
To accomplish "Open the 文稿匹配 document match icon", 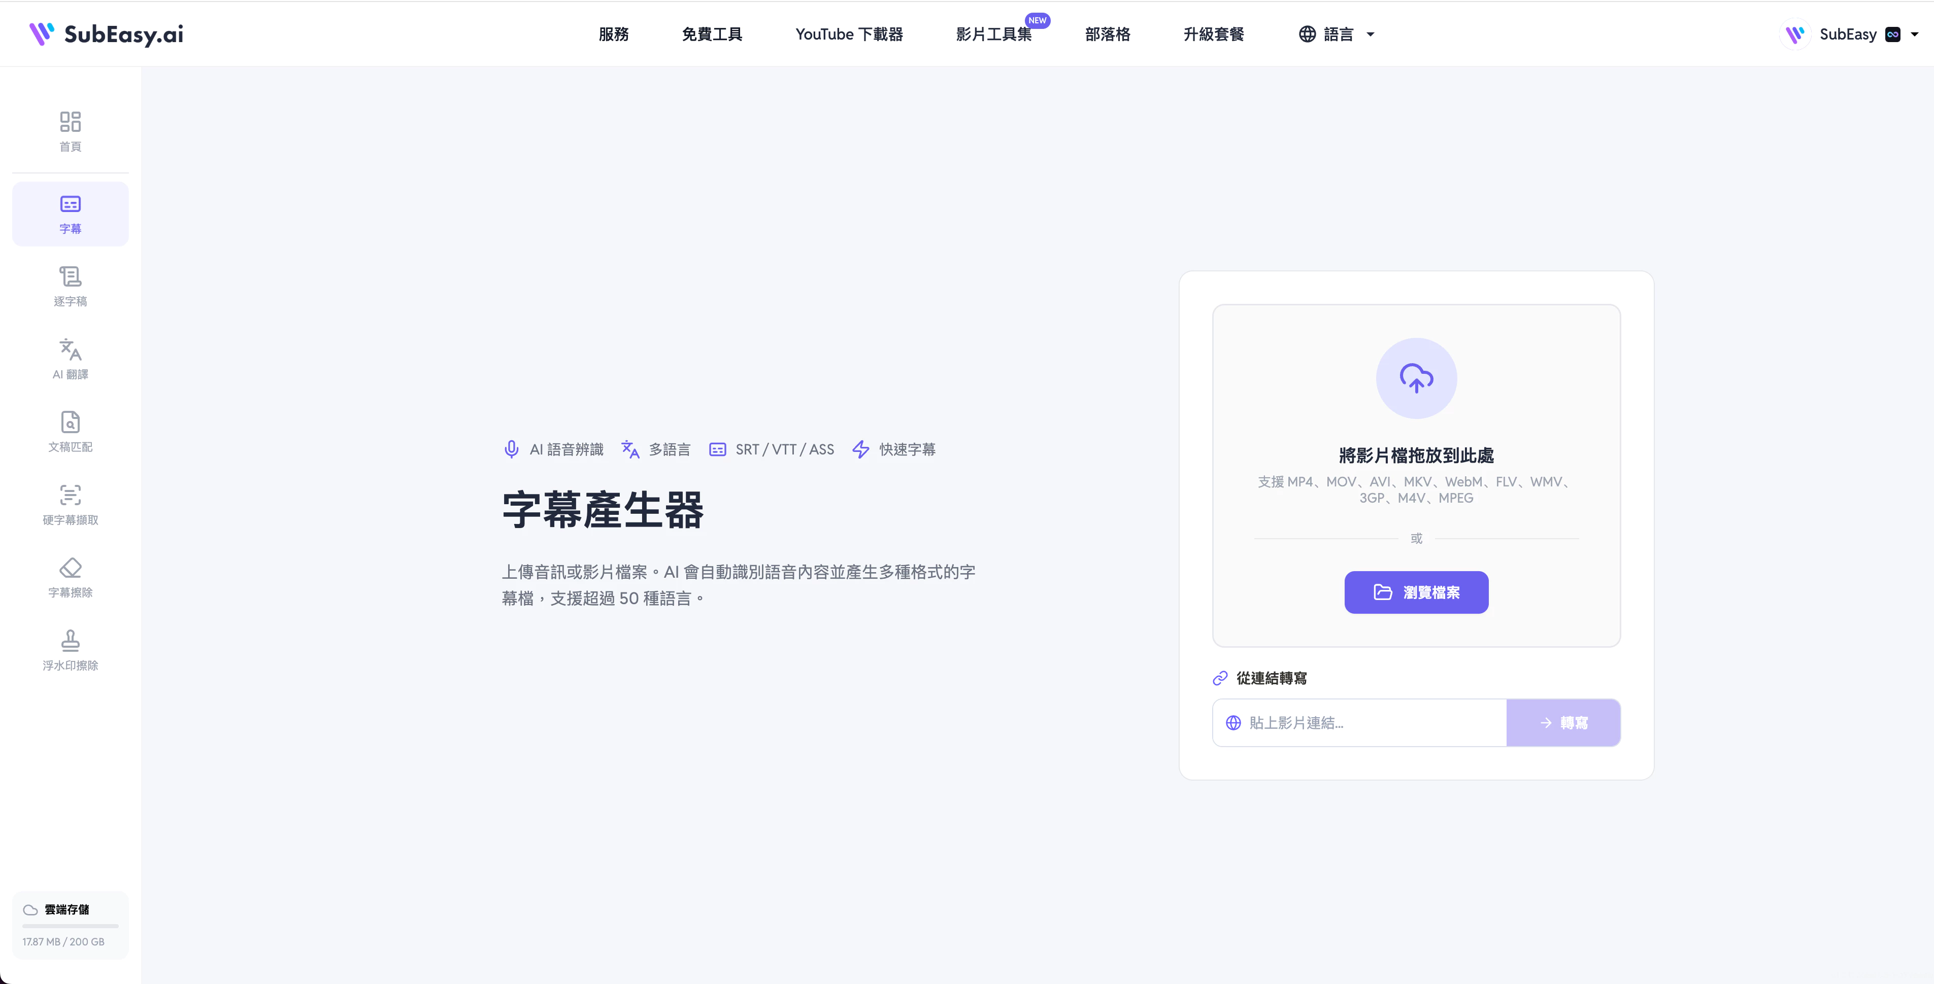I will tap(71, 422).
